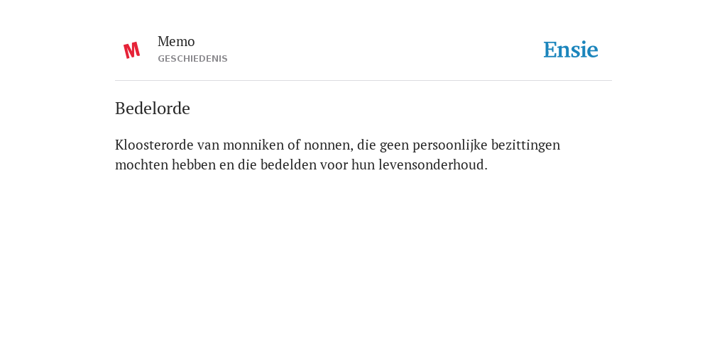Click the word hun before levensonderhoud

(x=363, y=164)
